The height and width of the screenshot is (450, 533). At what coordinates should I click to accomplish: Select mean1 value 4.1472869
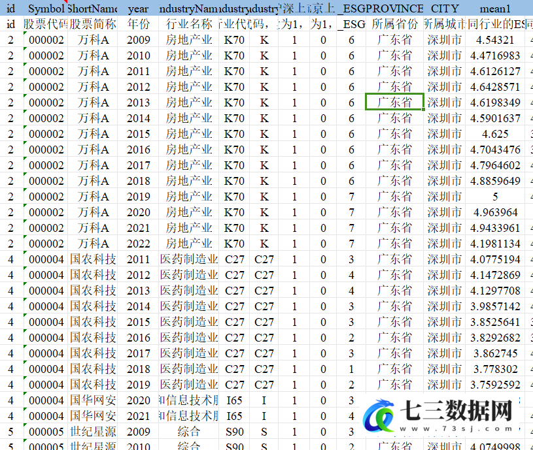click(x=495, y=275)
